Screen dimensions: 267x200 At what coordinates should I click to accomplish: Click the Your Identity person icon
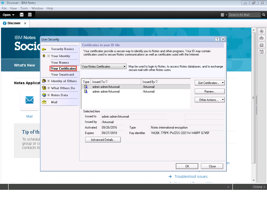point(44,56)
